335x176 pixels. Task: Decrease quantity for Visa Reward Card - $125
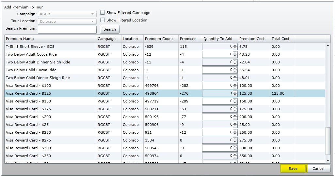pos(235,95)
